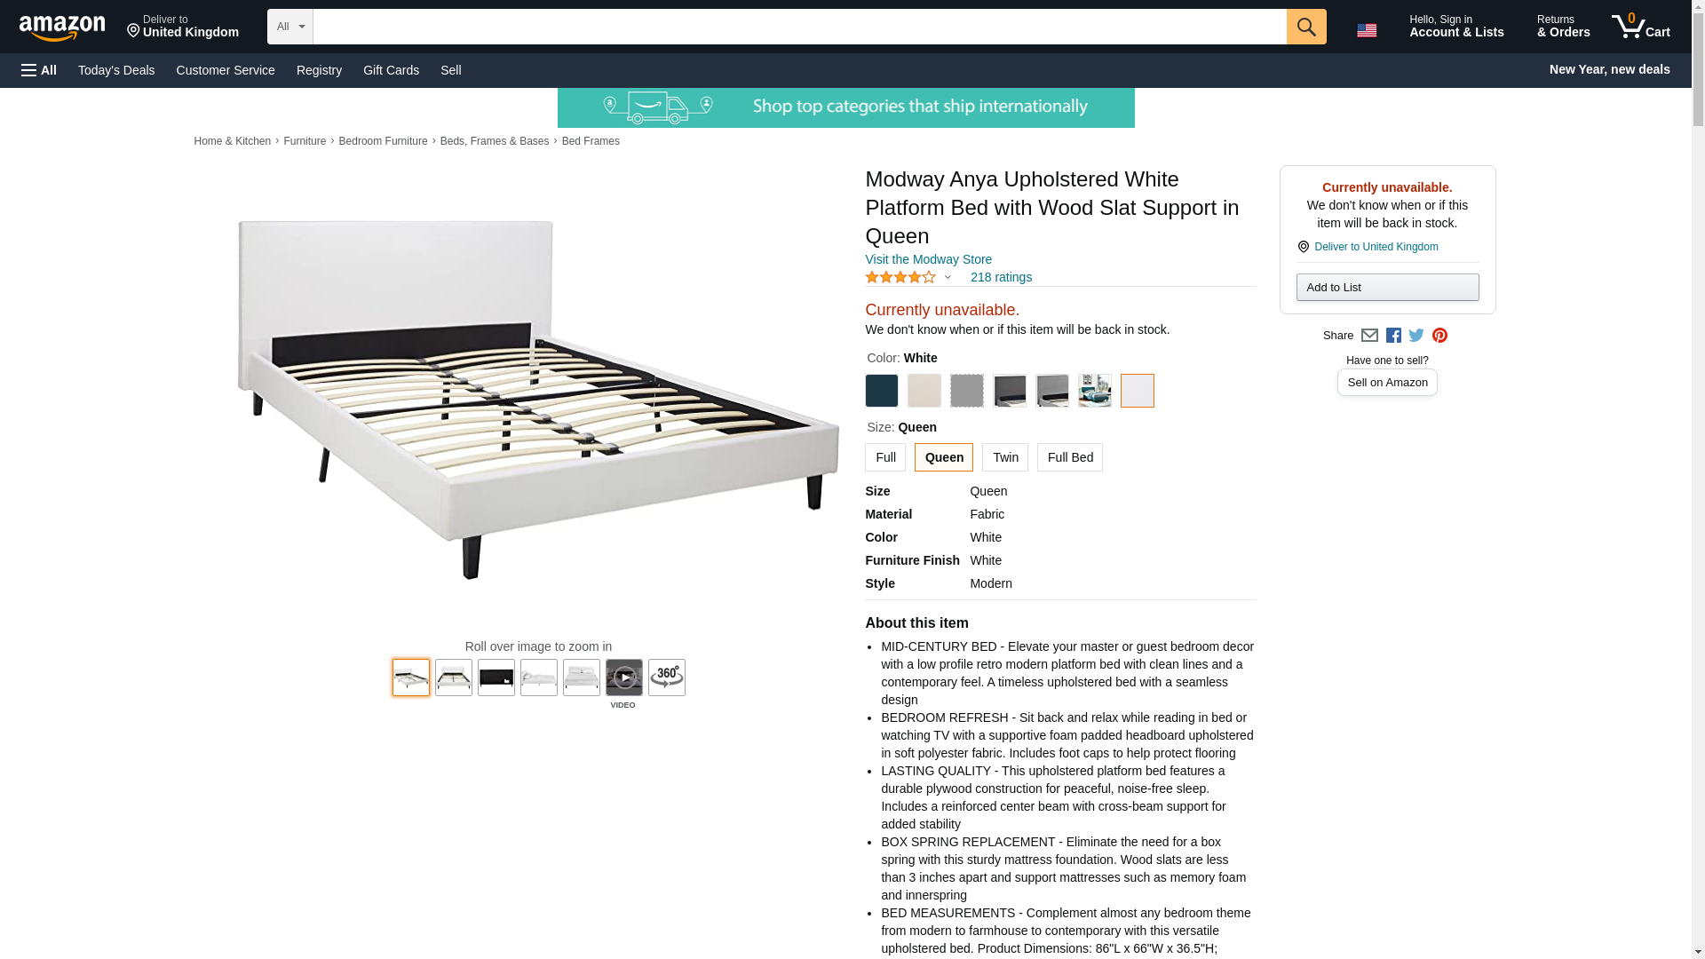Image resolution: width=1705 pixels, height=959 pixels.
Task: Go to Today's Deals
Action: pyautogui.click(x=116, y=70)
